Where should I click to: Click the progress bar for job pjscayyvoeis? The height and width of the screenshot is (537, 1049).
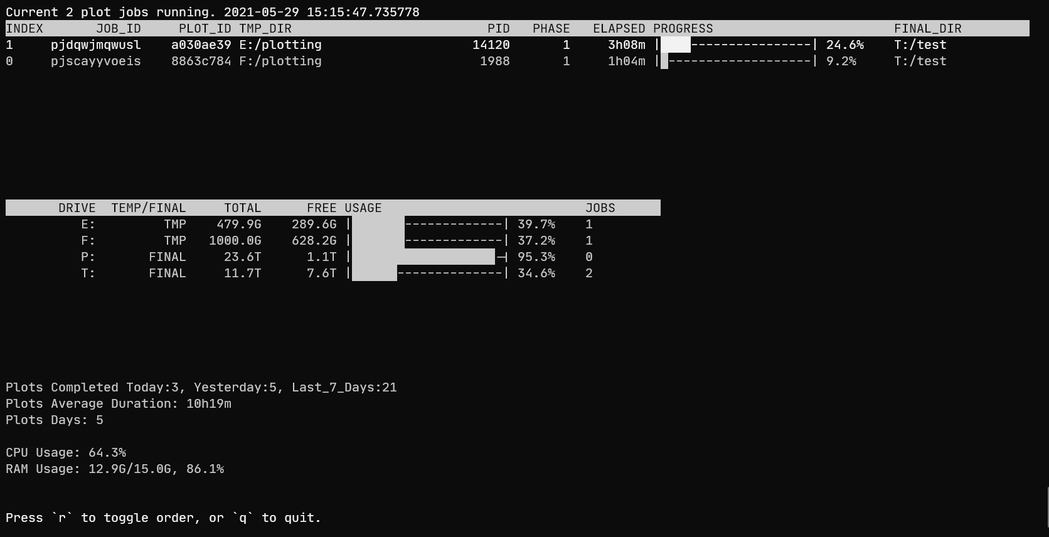point(736,61)
